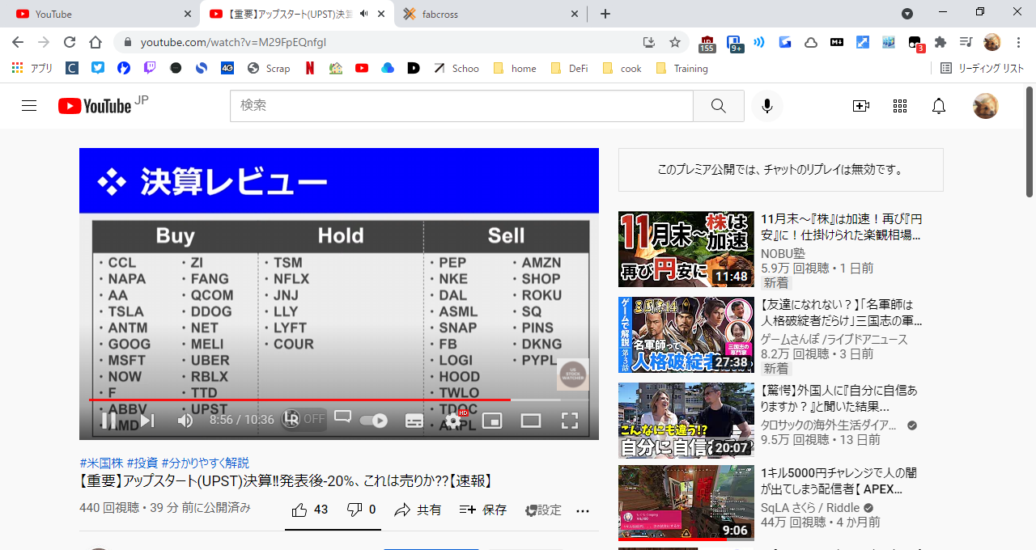Open the 自分に自信 video thumbnail

tap(686, 420)
